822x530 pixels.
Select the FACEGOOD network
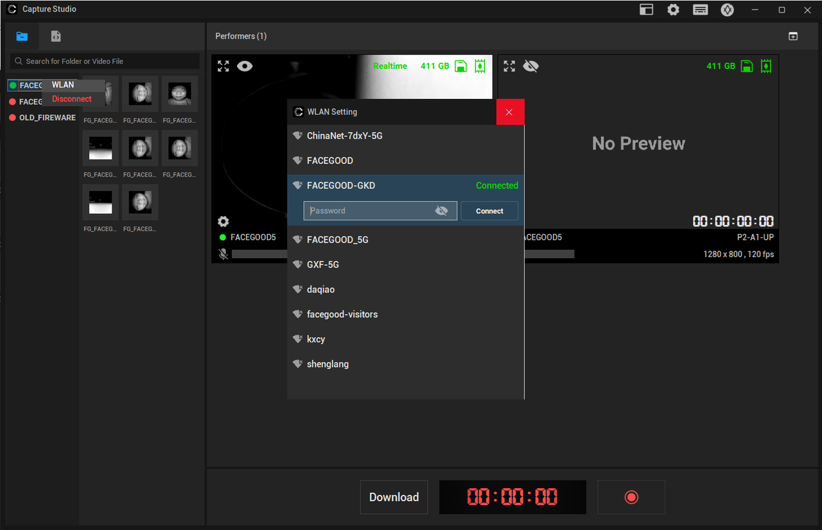(406, 161)
